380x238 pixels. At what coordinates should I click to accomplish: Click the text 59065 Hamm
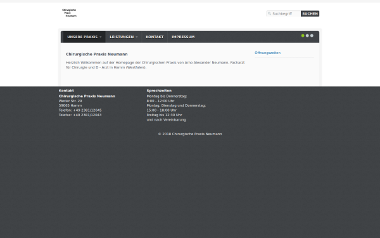70,105
